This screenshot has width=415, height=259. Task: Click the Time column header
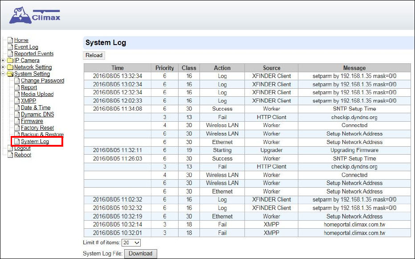click(x=118, y=68)
